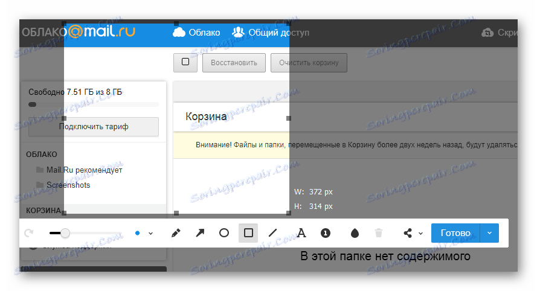Click the Облако@mail.ru logo
This screenshot has height=291, width=537.
(x=79, y=31)
